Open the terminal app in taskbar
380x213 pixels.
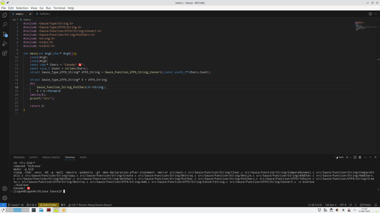[x=34, y=210]
